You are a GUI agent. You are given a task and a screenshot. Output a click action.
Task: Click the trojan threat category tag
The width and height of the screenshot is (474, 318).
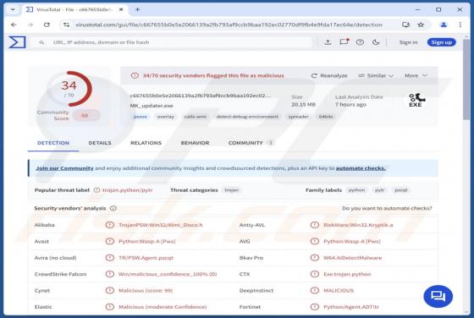[232, 190]
